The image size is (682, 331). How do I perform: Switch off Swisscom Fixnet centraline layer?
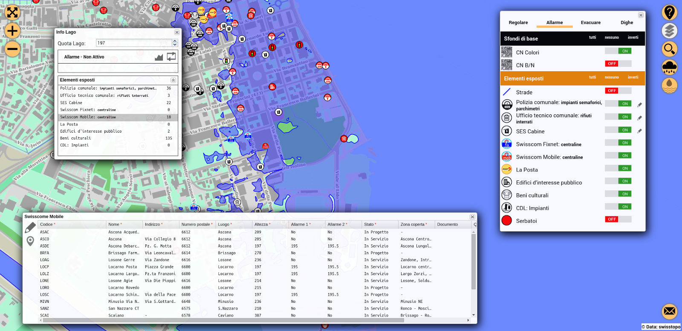point(618,143)
